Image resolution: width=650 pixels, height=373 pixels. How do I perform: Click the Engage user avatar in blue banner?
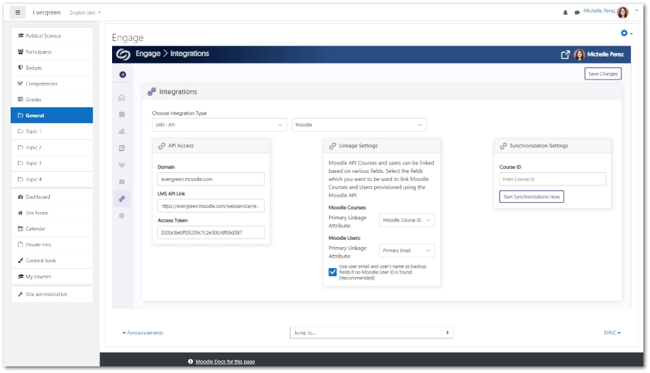pyautogui.click(x=579, y=54)
